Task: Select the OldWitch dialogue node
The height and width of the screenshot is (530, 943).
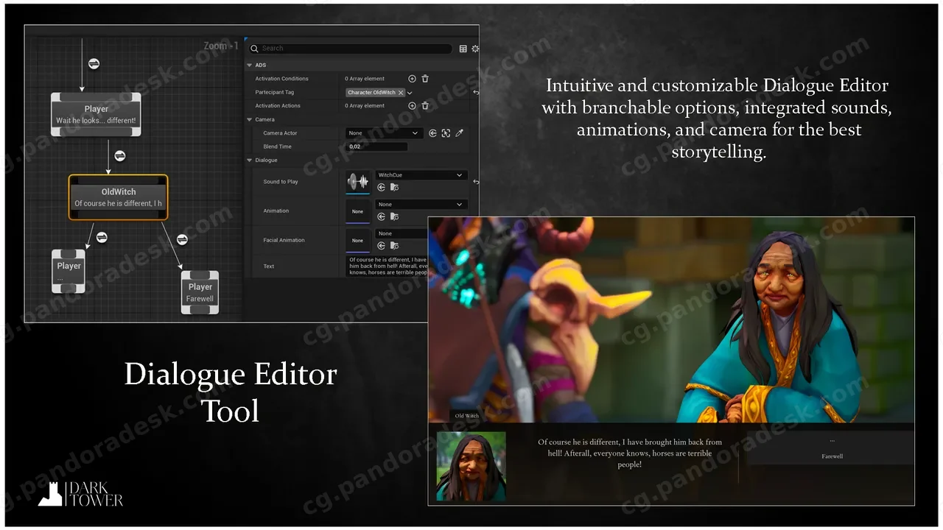Action: (x=119, y=197)
